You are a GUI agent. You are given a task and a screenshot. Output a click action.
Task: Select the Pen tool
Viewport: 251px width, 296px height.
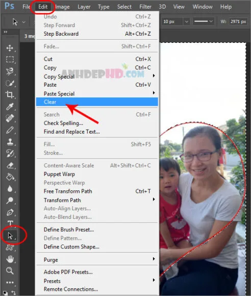[x=10, y=212]
